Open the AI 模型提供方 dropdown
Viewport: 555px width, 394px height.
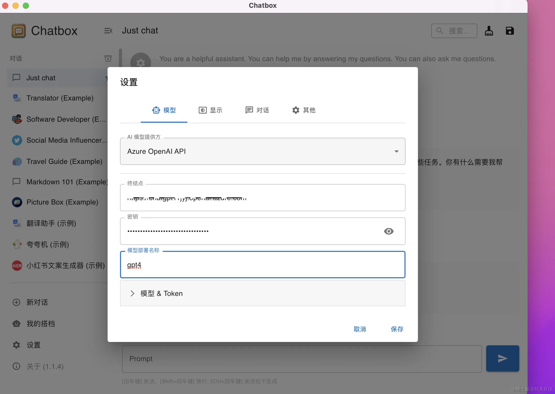tap(262, 151)
